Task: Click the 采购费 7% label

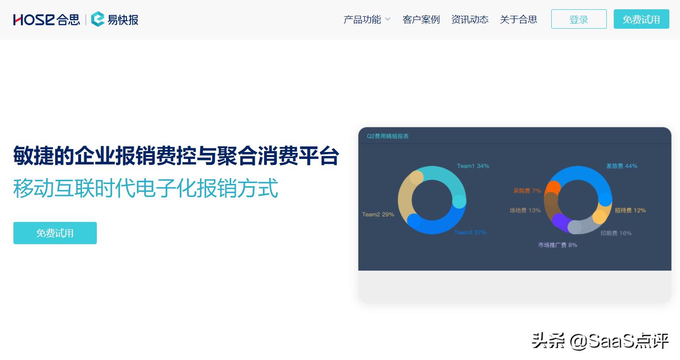Action: [527, 190]
